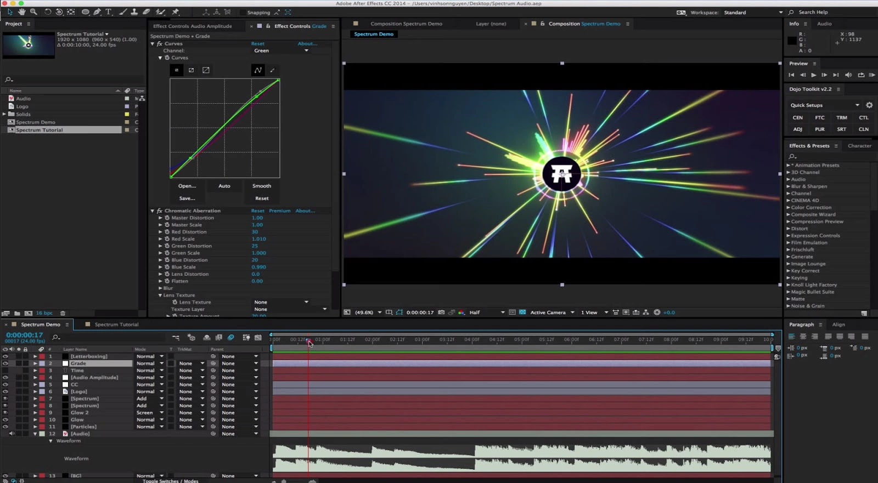Collapse the Chromatic Aberration effect
The image size is (878, 483).
pyautogui.click(x=153, y=211)
